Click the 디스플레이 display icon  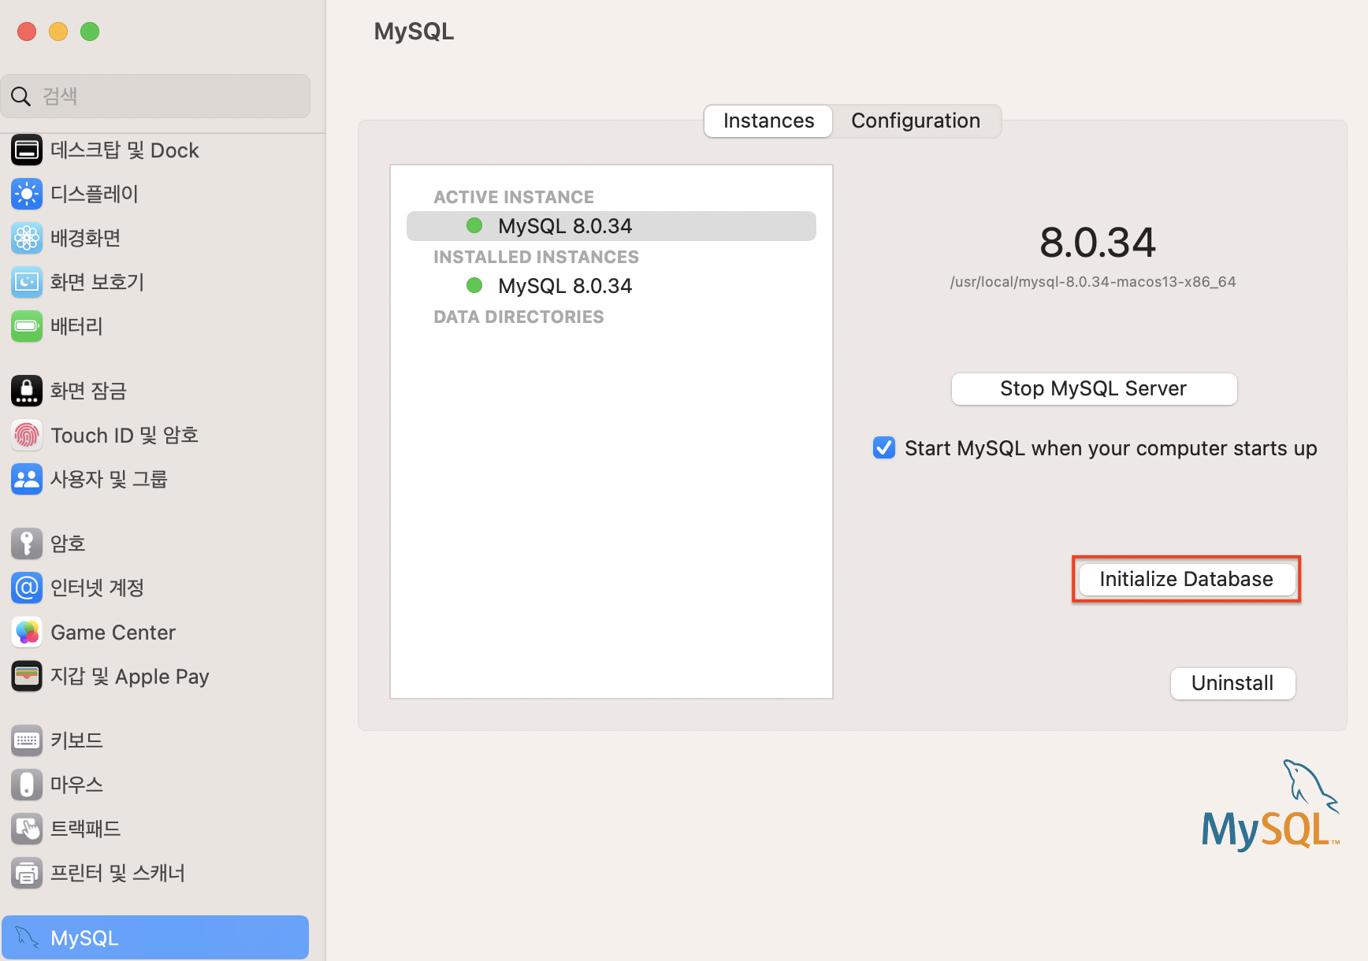point(27,194)
